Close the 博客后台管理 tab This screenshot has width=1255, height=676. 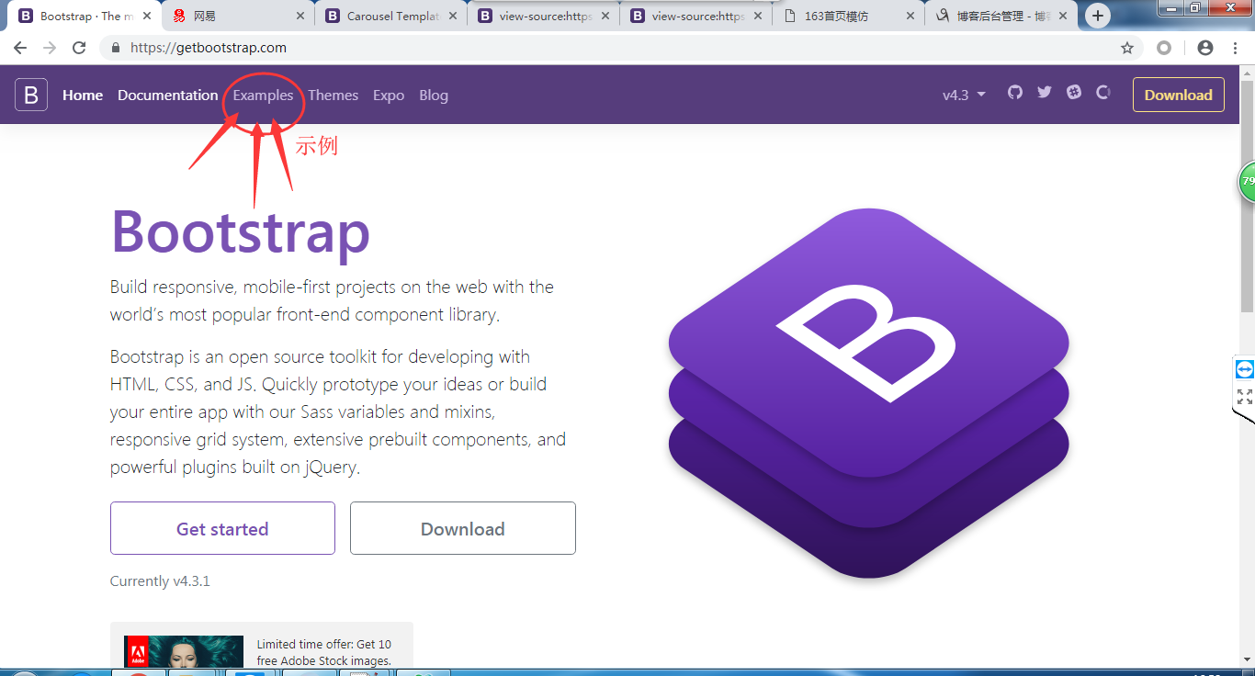coord(1063,16)
